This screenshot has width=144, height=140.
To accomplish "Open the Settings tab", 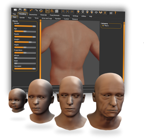I will (x=75, y=16).
